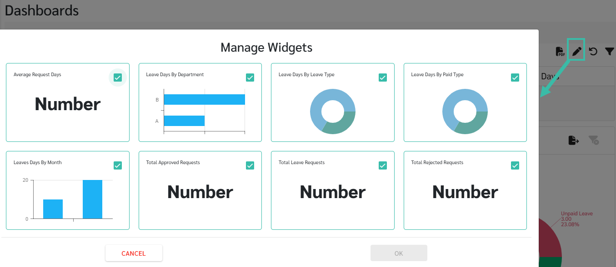Click the export file arrow icon

click(574, 141)
